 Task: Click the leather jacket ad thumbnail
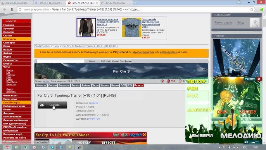pyautogui.click(x=86, y=28)
